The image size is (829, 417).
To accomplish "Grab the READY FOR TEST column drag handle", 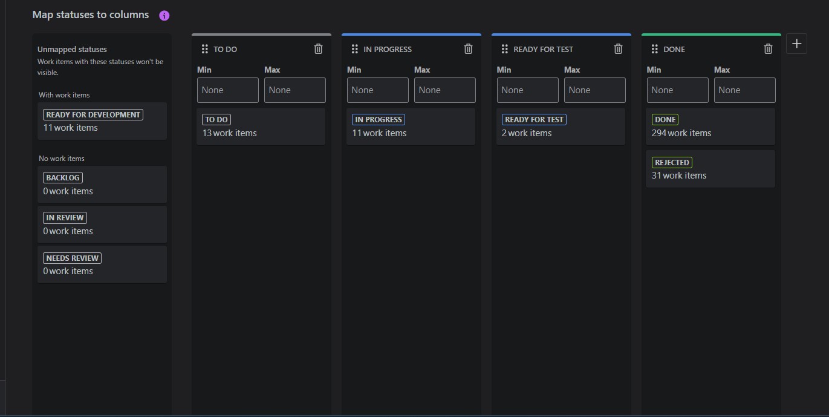I will coord(504,49).
